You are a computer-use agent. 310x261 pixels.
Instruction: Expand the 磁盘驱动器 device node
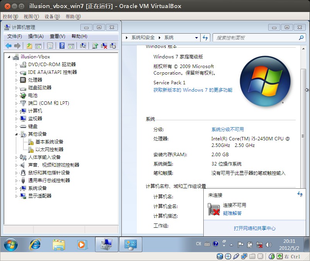click(16, 88)
